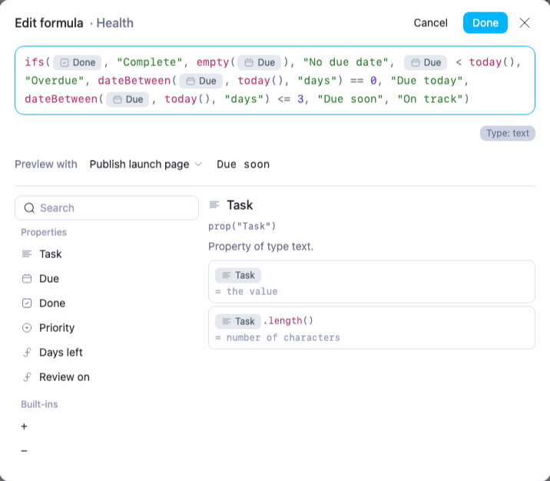Image resolution: width=550 pixels, height=481 pixels.
Task: Select the Days left formula property
Action: tap(107, 352)
